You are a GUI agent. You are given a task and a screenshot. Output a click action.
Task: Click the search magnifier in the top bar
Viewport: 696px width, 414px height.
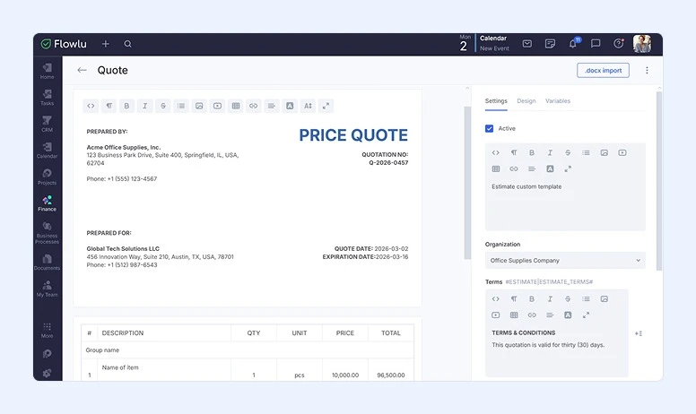(128, 44)
